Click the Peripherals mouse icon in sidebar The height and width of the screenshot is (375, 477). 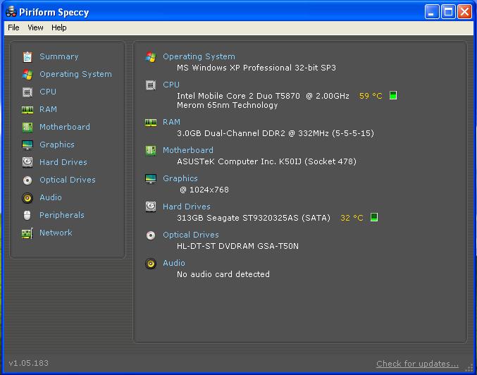[x=27, y=215]
